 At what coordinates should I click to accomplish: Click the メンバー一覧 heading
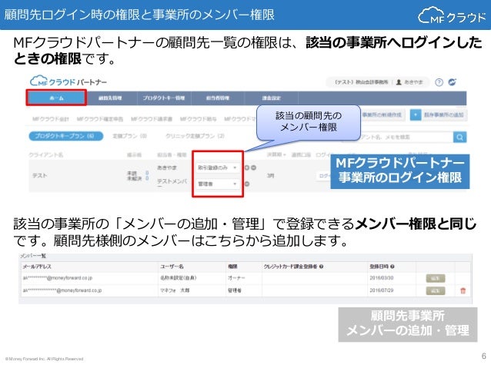33,256
